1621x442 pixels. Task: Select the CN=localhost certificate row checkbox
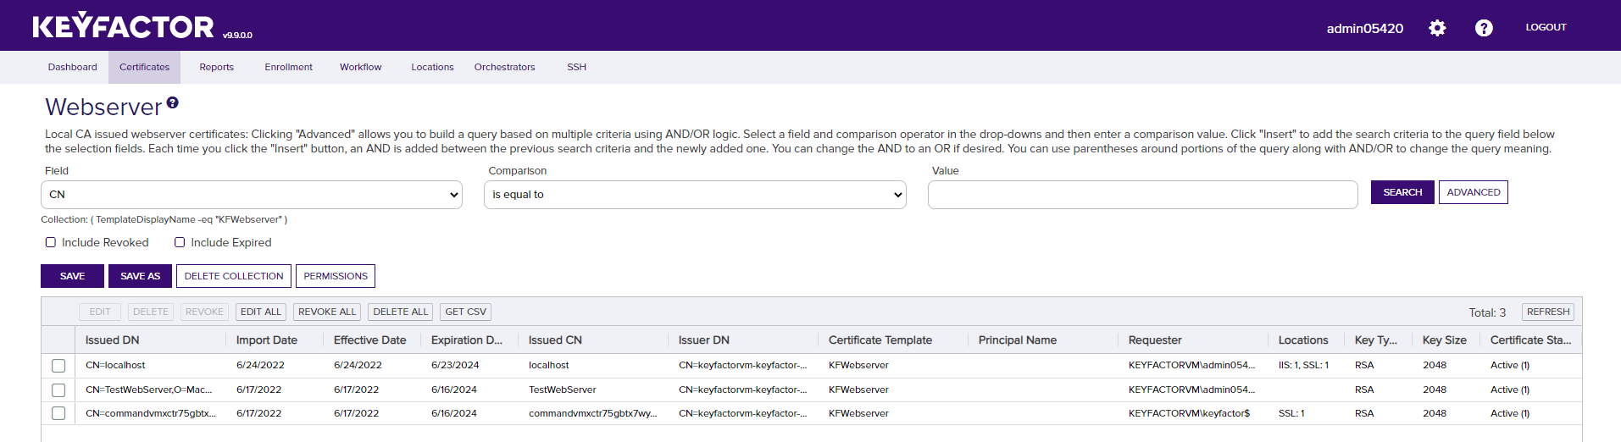[58, 366]
